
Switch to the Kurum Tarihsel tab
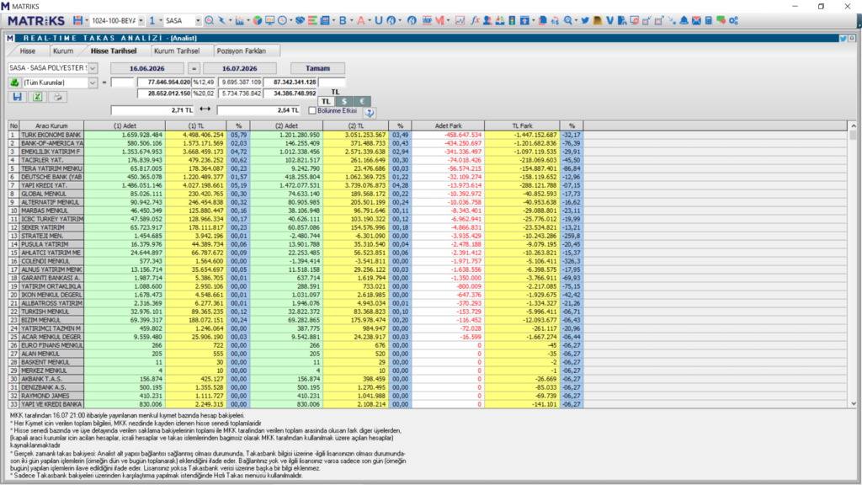pos(177,51)
